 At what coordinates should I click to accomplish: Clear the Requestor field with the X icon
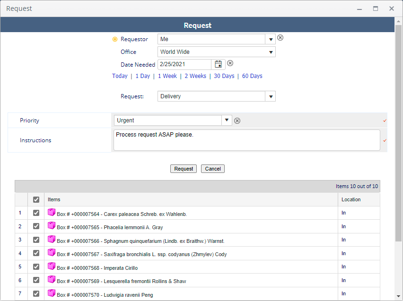[x=280, y=38]
